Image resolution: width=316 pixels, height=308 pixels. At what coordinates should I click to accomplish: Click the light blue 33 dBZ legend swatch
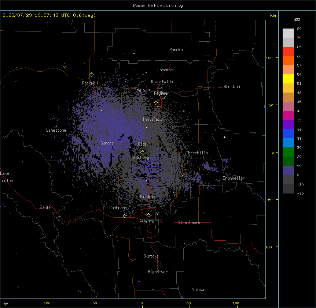pyautogui.click(x=288, y=143)
